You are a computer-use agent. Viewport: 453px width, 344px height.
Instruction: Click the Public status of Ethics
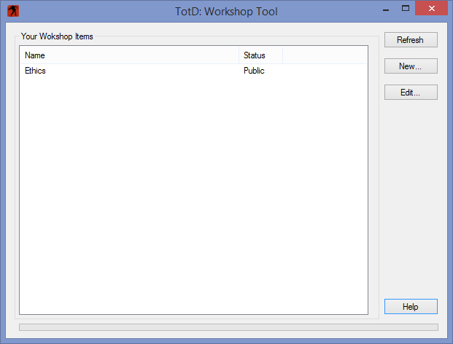[x=254, y=71]
